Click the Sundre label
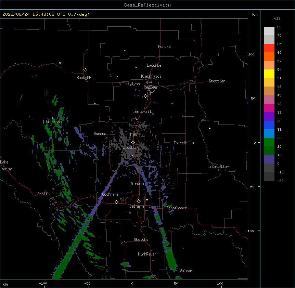This screenshot has height=288, width=295. click(100, 134)
